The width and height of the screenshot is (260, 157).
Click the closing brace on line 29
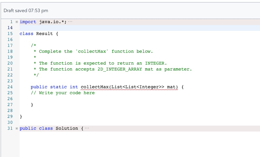21,117
